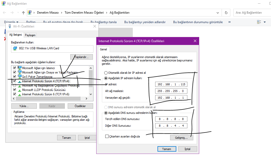
Task: Toggle Microsoft LLDP Protokolü Sürücüsü checkbox
Action: click(x=14, y=90)
